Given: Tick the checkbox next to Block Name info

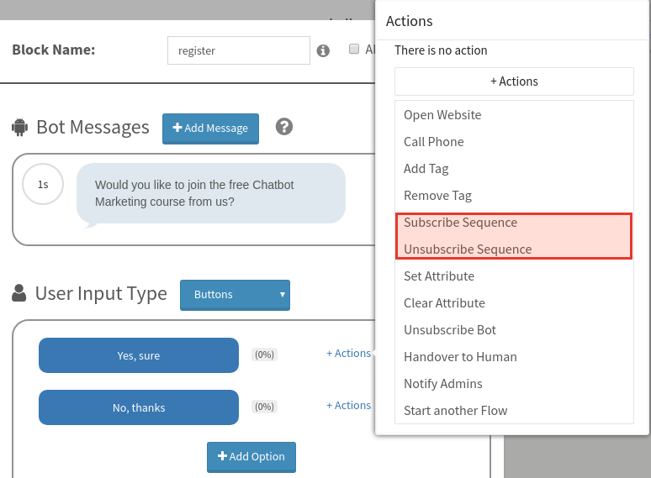Looking at the screenshot, I should click(x=354, y=49).
